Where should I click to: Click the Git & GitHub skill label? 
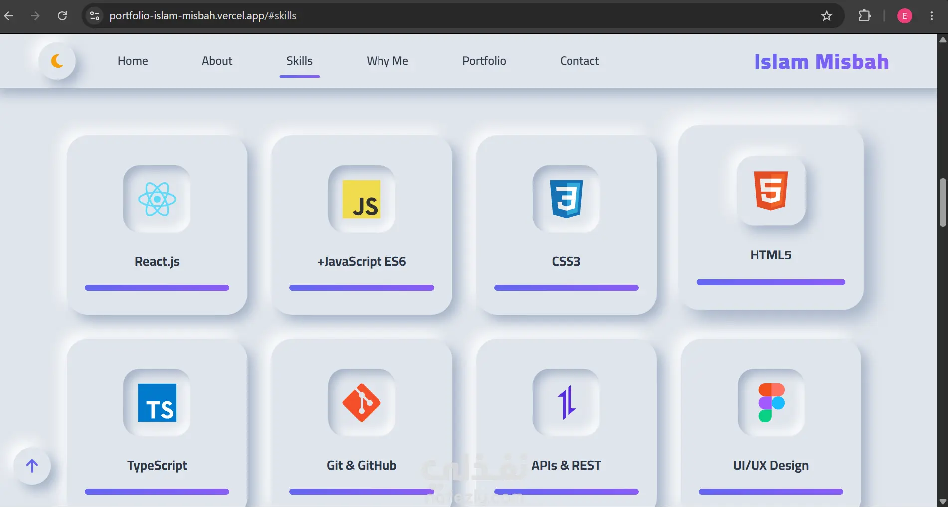coord(362,466)
